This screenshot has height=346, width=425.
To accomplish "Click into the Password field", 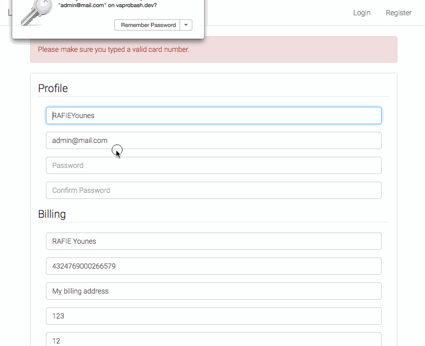I will pos(214,165).
